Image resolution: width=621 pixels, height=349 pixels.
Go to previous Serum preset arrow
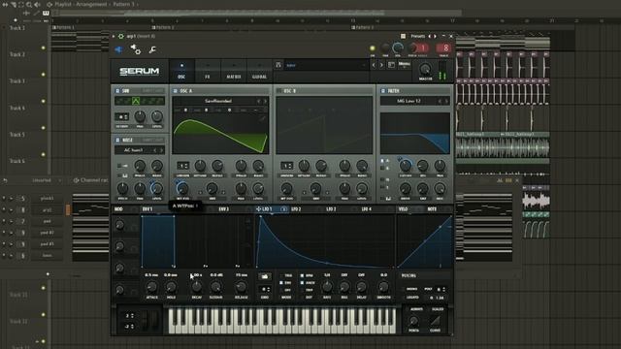tap(374, 65)
